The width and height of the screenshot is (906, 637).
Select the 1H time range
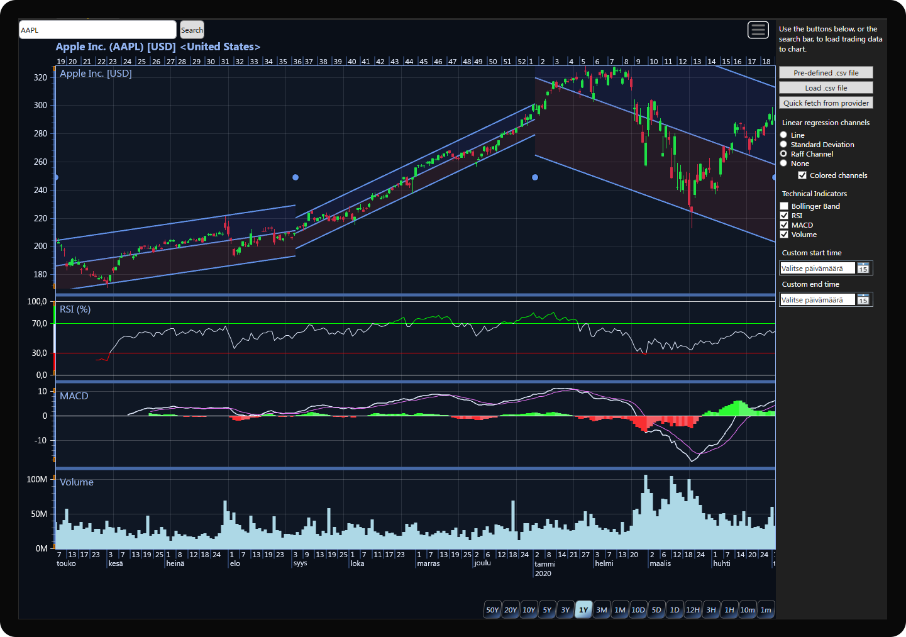pos(729,609)
